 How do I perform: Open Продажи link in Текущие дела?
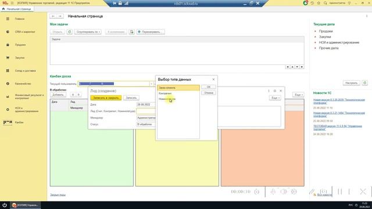click(325, 31)
